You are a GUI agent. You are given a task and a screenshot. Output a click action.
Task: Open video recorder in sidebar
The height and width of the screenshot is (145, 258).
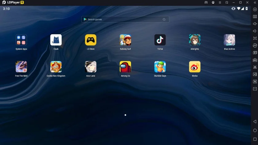click(x=255, y=74)
